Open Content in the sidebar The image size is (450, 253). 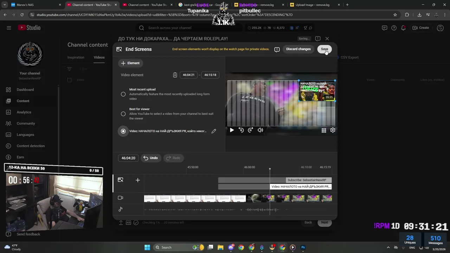[30, 101]
